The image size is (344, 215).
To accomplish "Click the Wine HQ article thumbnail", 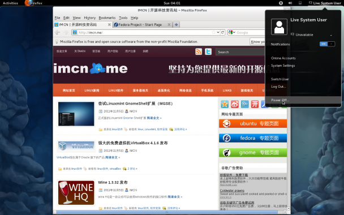I will point(76,192).
